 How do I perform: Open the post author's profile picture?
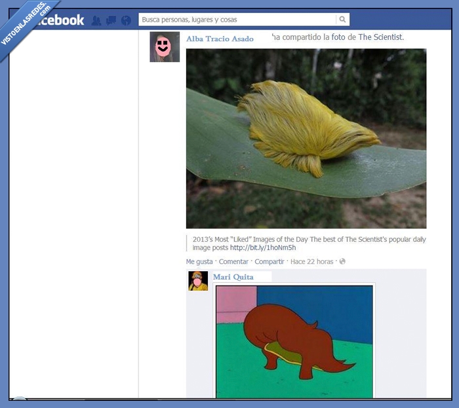(x=165, y=46)
